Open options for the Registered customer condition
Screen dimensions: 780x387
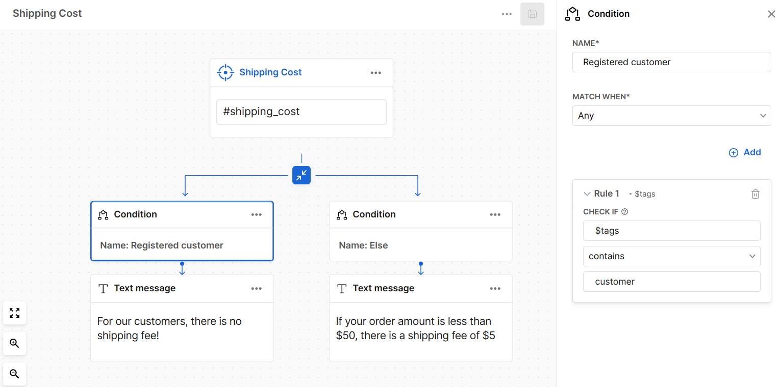click(x=257, y=215)
